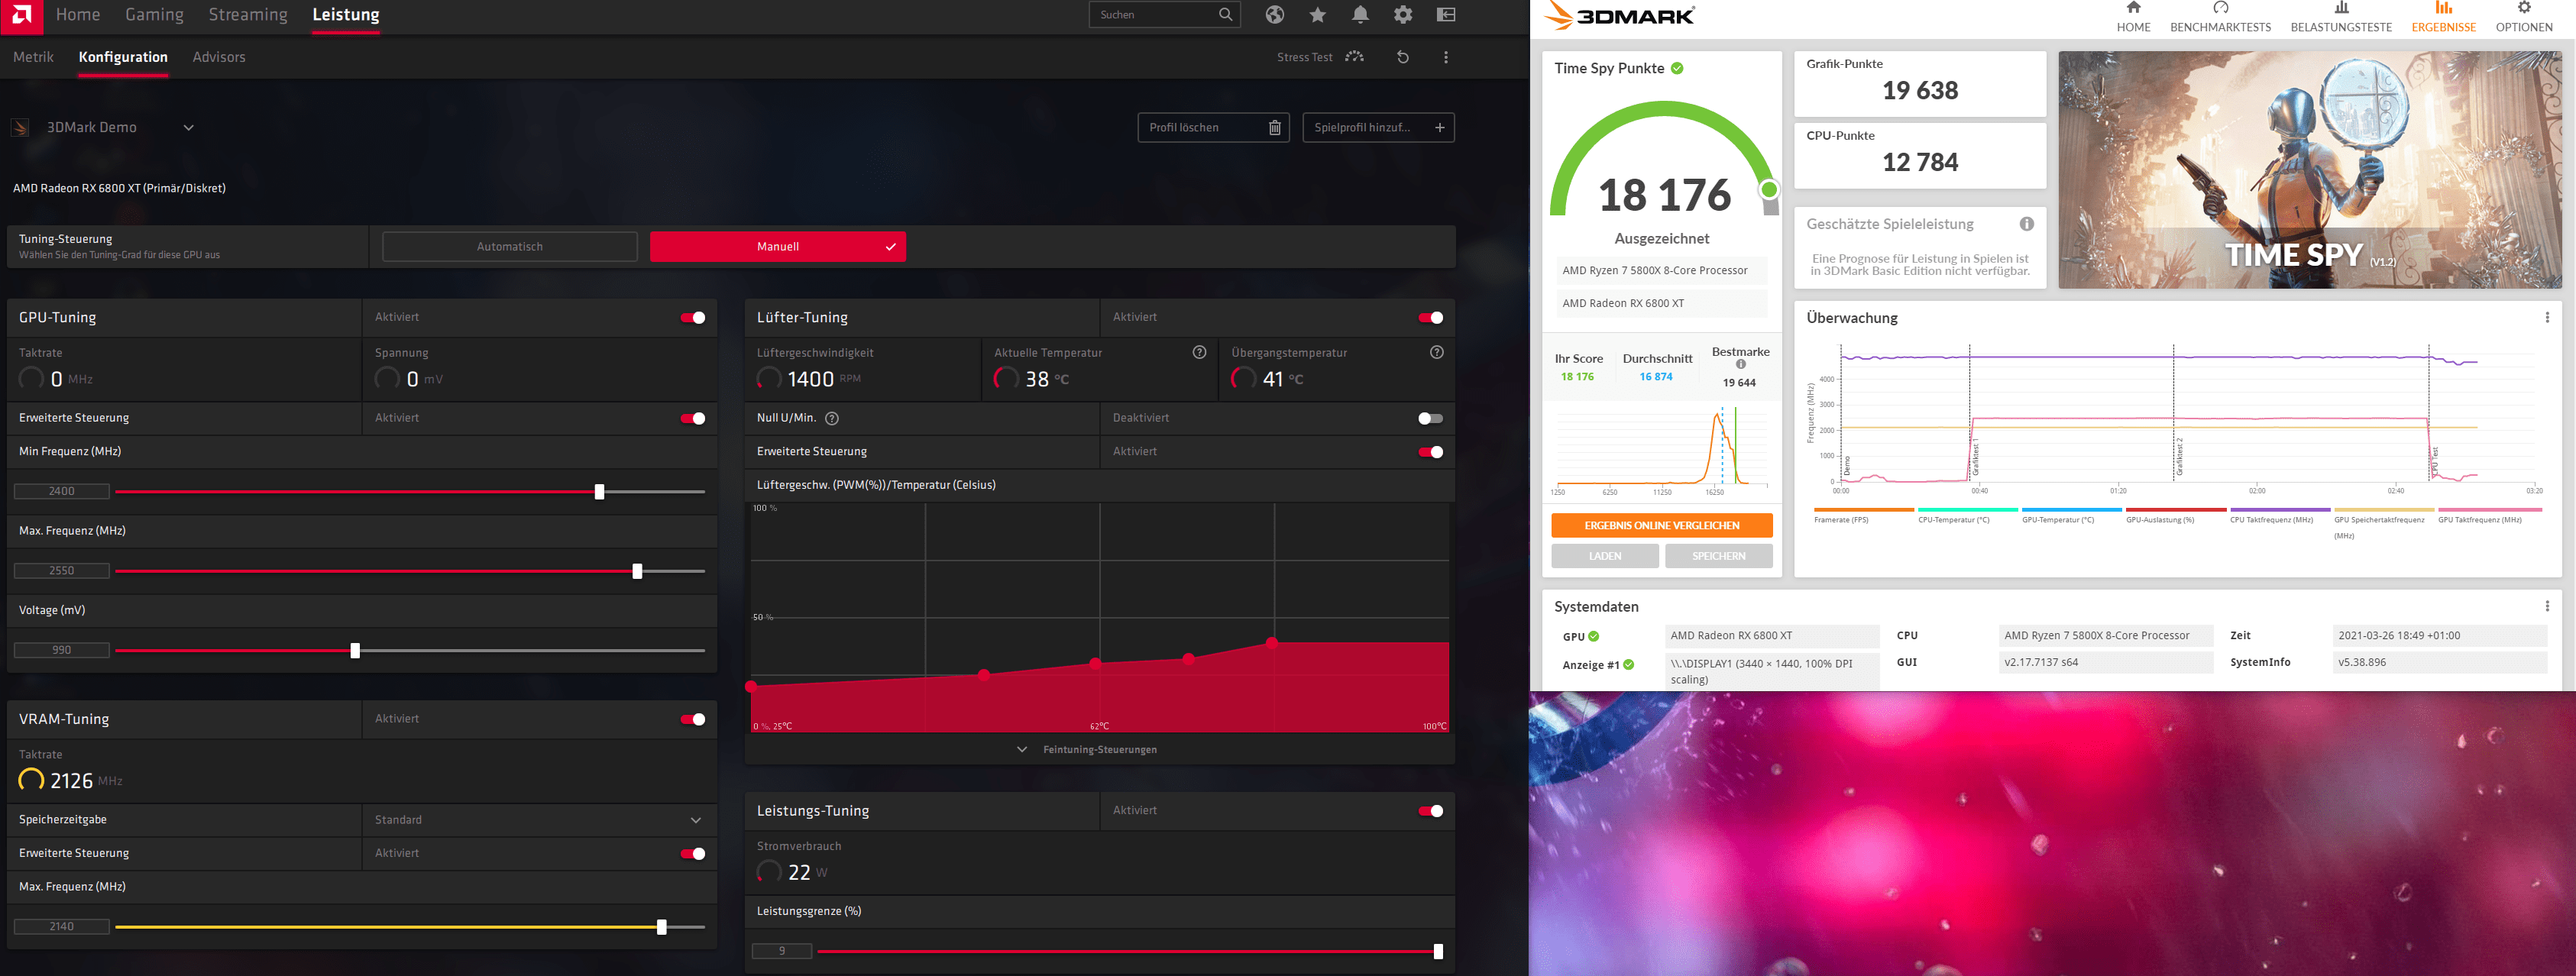The width and height of the screenshot is (2576, 976).
Task: Switch to the Metrik tab
Action: 33,57
